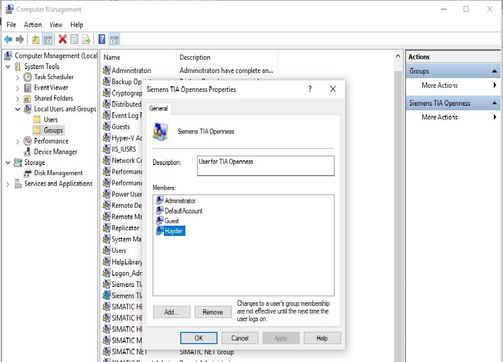Click the Add... button

pos(172,312)
